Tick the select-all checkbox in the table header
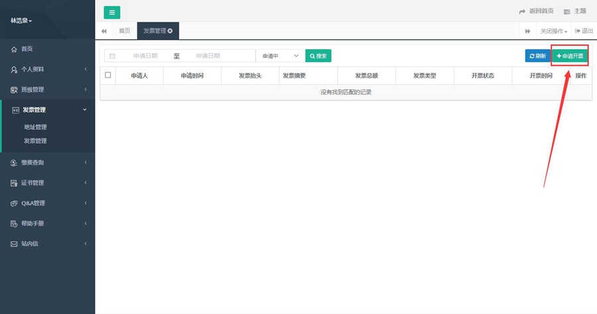Image resolution: width=597 pixels, height=314 pixels. (x=108, y=76)
